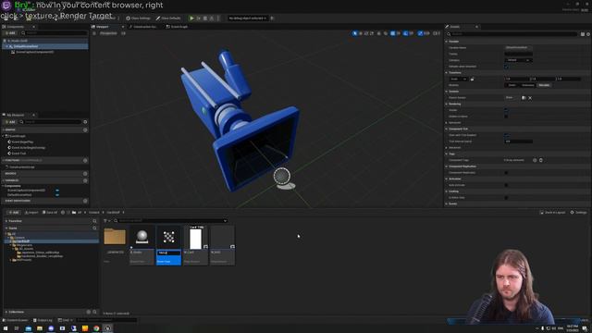Click Save All in Content Browser toolbar
The width and height of the screenshot is (592, 333).
[x=50, y=212]
